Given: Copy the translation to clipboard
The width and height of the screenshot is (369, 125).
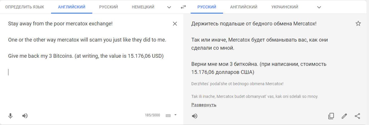Looking at the screenshot, I should tap(331, 116).
